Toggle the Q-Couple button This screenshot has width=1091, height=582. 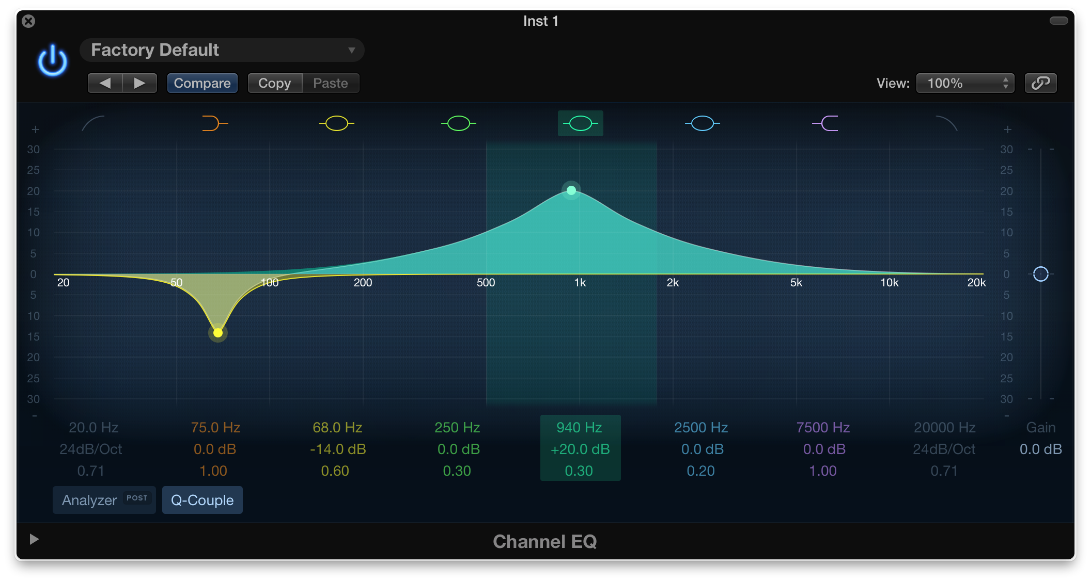coord(202,500)
